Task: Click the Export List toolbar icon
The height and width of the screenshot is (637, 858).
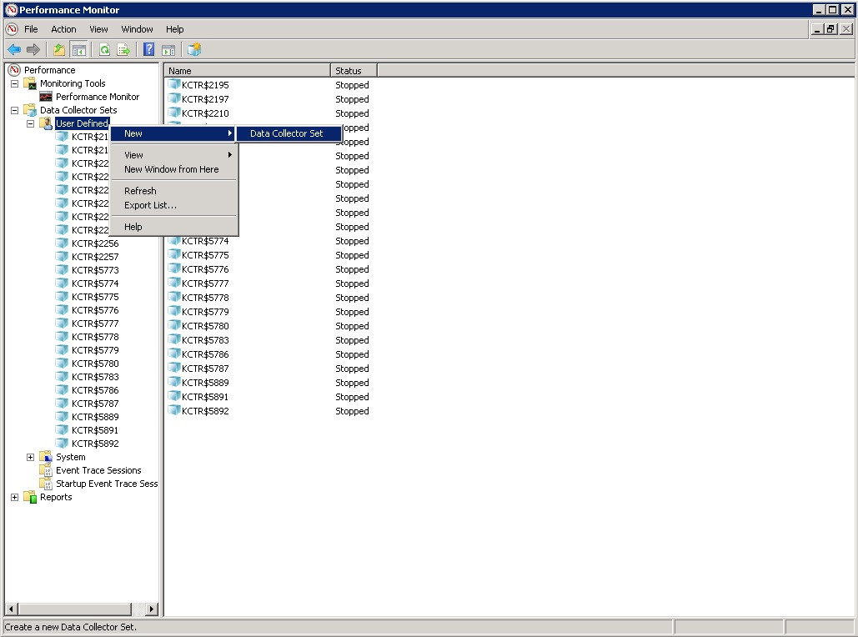Action: pyautogui.click(x=123, y=49)
